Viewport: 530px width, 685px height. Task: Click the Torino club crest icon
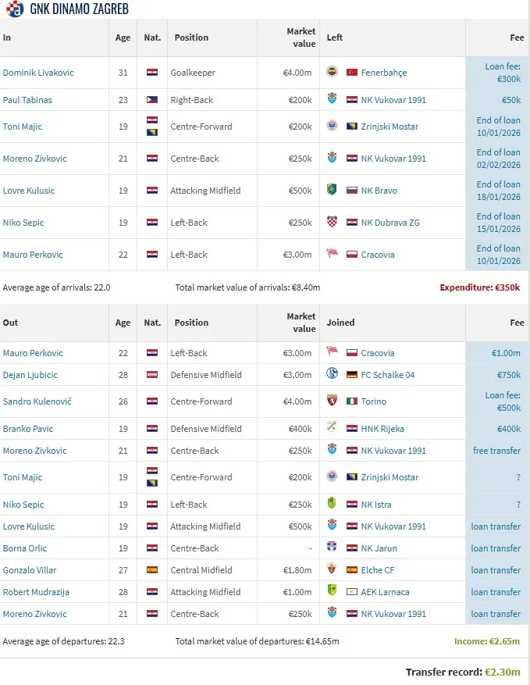point(332,401)
